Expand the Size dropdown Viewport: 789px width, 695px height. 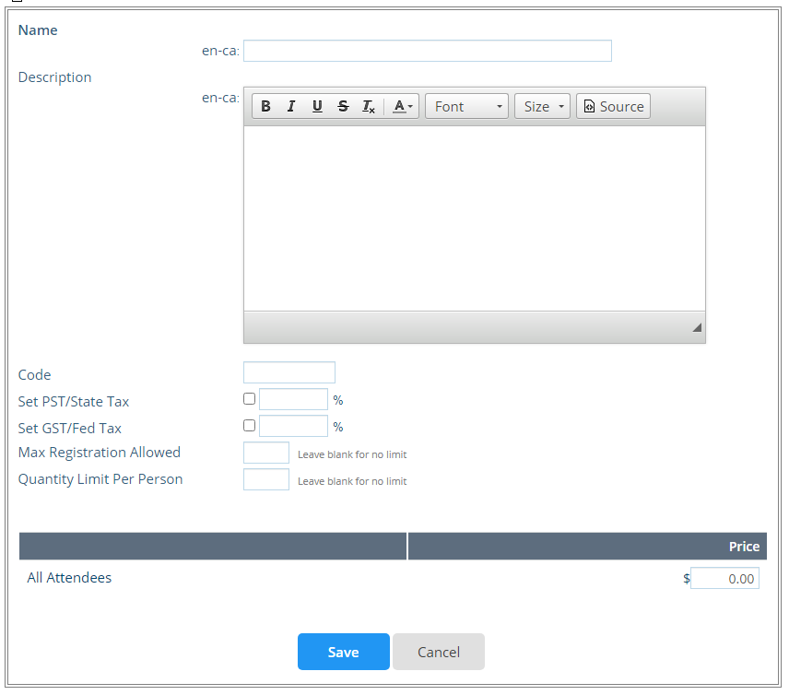pyautogui.click(x=542, y=107)
